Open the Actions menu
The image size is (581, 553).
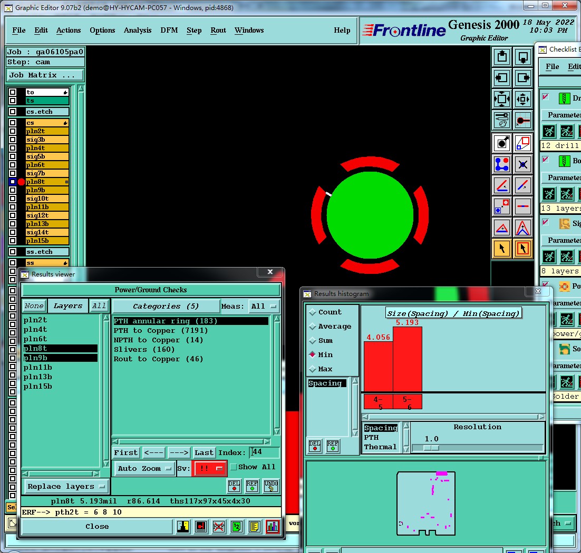tap(69, 30)
